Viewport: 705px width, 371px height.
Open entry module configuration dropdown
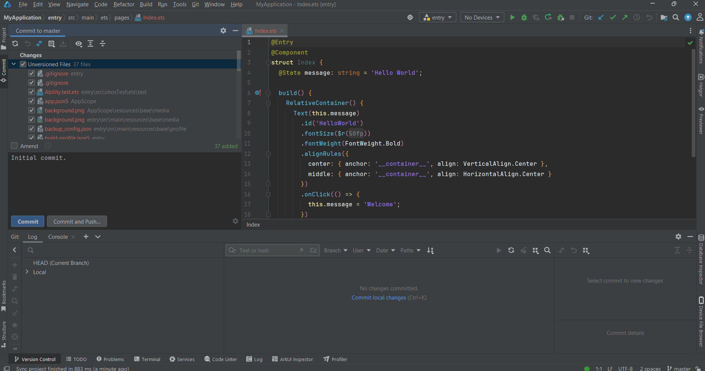(x=438, y=17)
